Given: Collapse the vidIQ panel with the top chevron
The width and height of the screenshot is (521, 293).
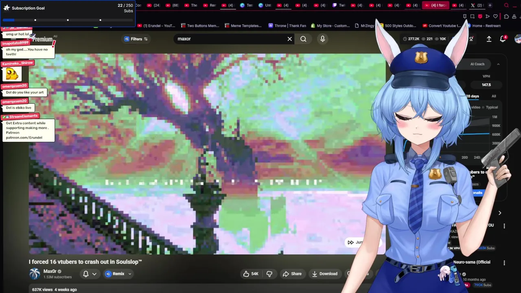Looking at the screenshot, I should 498,64.
